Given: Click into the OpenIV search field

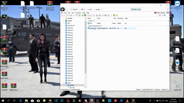Looking at the screenshot, I should tap(155, 9).
